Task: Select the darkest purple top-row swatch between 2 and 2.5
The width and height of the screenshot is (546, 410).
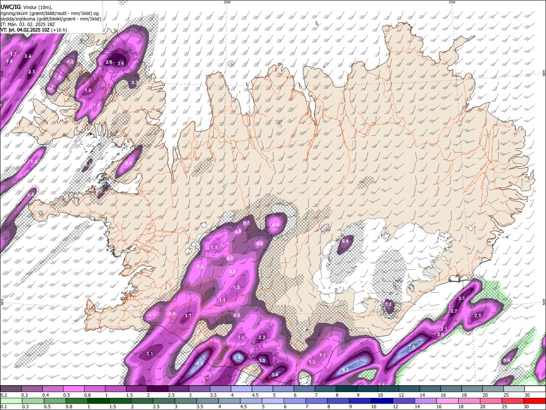Action: pos(157,389)
